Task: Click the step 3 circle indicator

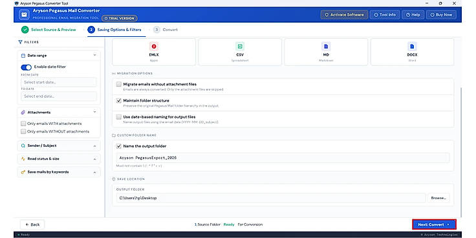Action: coord(157,30)
